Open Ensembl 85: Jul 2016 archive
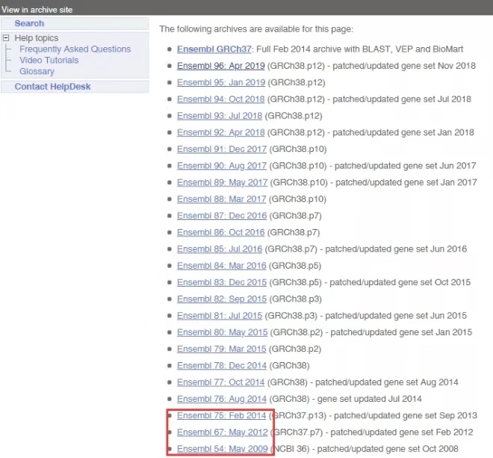 pyautogui.click(x=220, y=249)
